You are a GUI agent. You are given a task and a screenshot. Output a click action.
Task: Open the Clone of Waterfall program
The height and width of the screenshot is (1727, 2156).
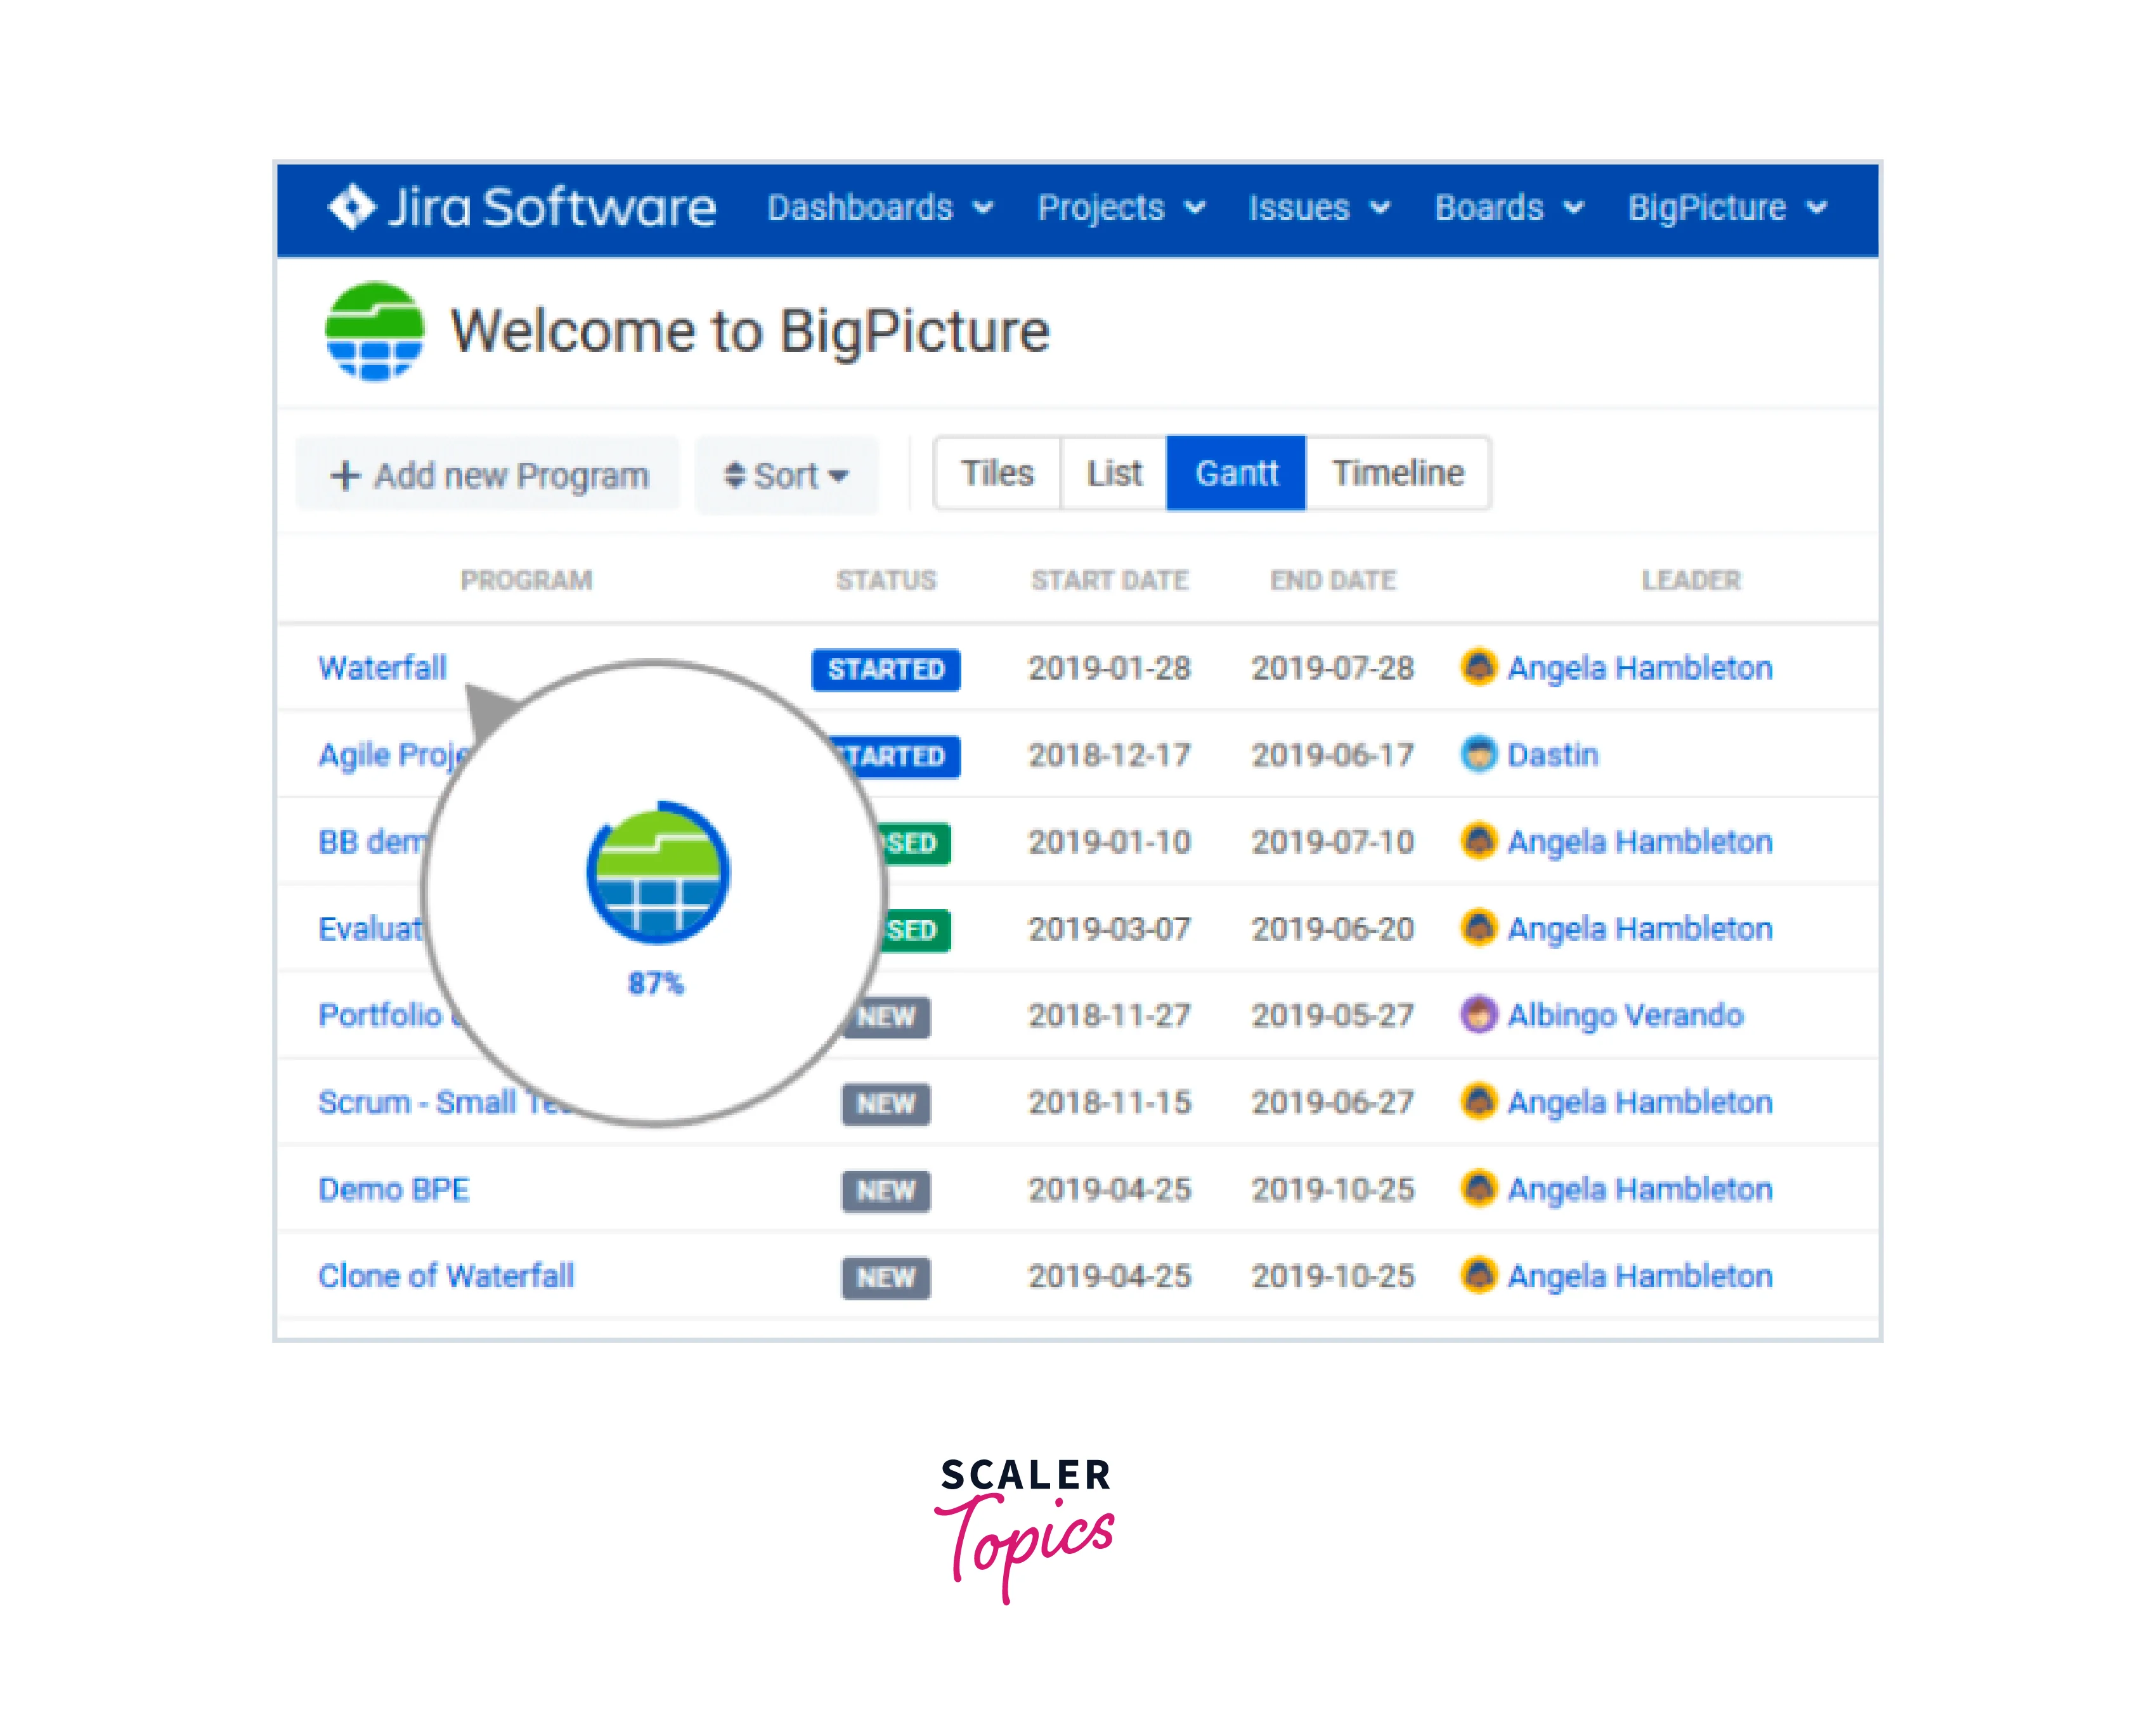[x=446, y=1275]
